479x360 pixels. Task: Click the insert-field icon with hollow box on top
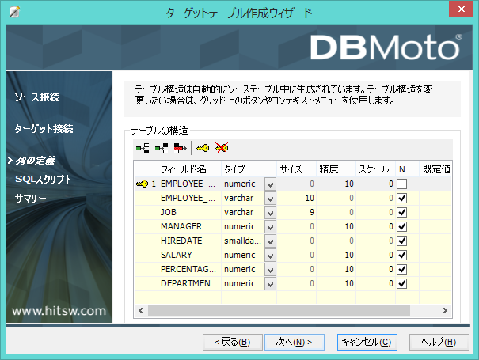pos(143,149)
